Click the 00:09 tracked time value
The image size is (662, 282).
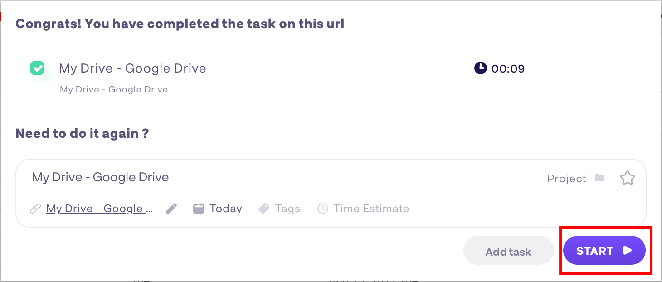pos(508,69)
